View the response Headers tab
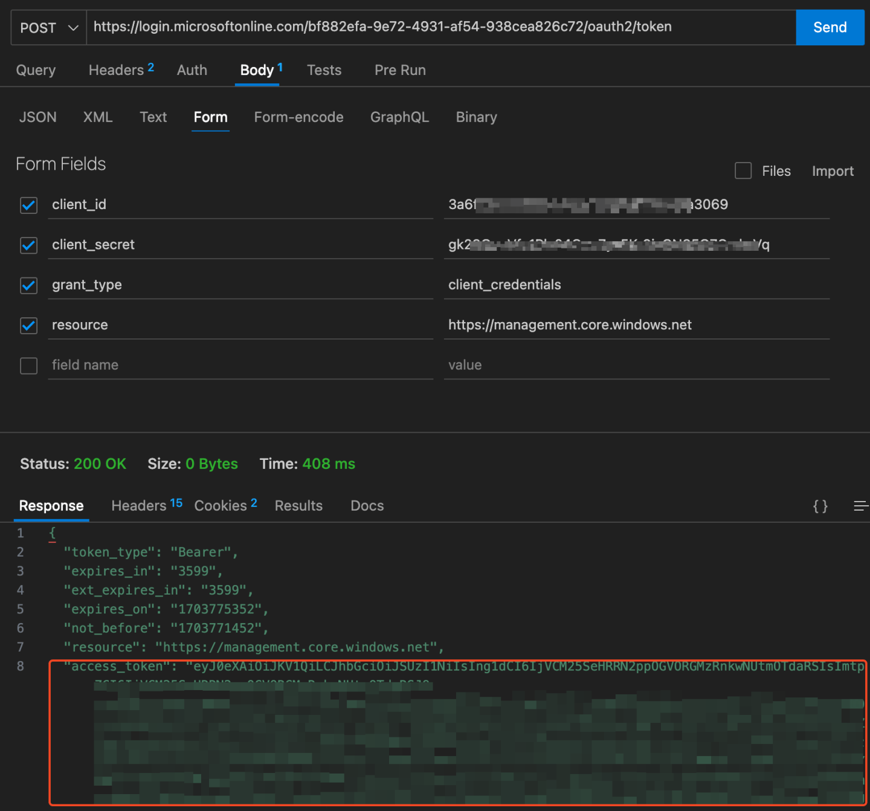Image resolution: width=870 pixels, height=811 pixels. tap(138, 506)
